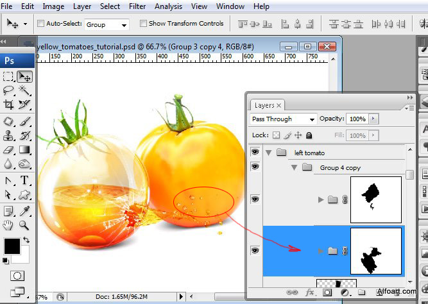The width and height of the screenshot is (428, 304).
Task: Hide the left tomato group
Action: 255,153
